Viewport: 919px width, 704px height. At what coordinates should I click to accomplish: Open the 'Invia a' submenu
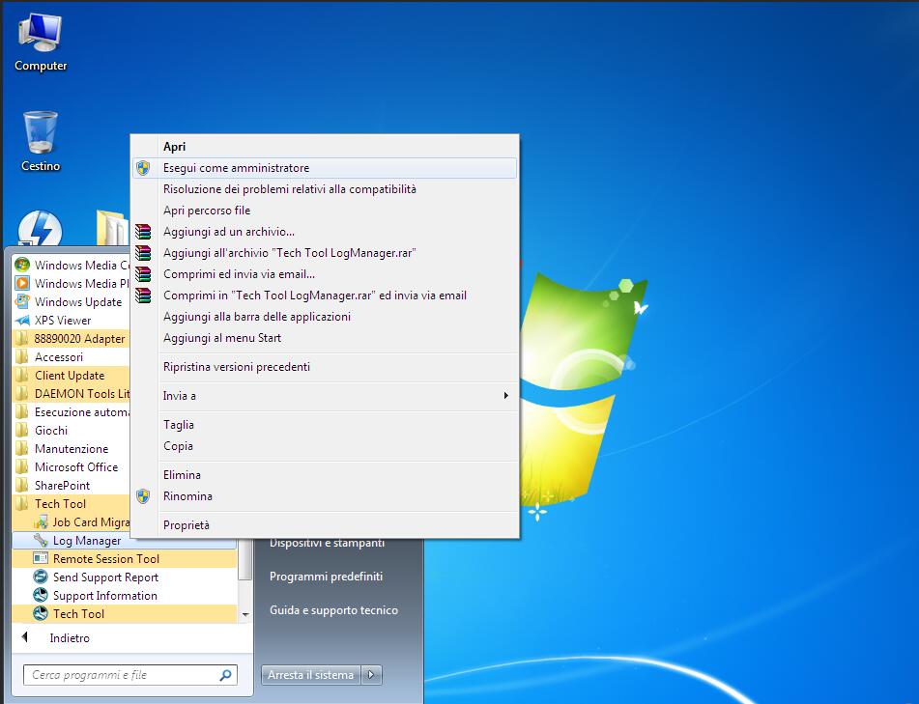click(x=325, y=396)
